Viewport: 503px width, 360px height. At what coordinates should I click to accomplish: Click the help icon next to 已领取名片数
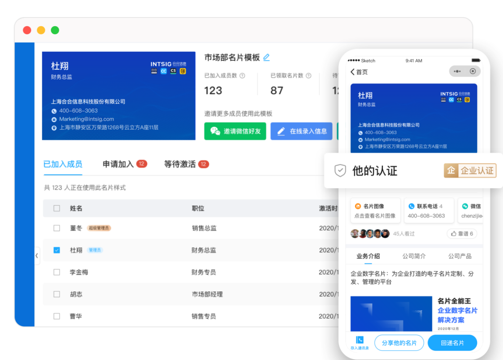click(x=309, y=76)
